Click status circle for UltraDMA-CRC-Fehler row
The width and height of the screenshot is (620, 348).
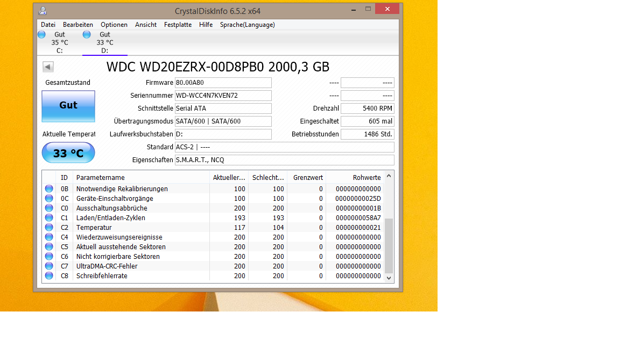[49, 266]
